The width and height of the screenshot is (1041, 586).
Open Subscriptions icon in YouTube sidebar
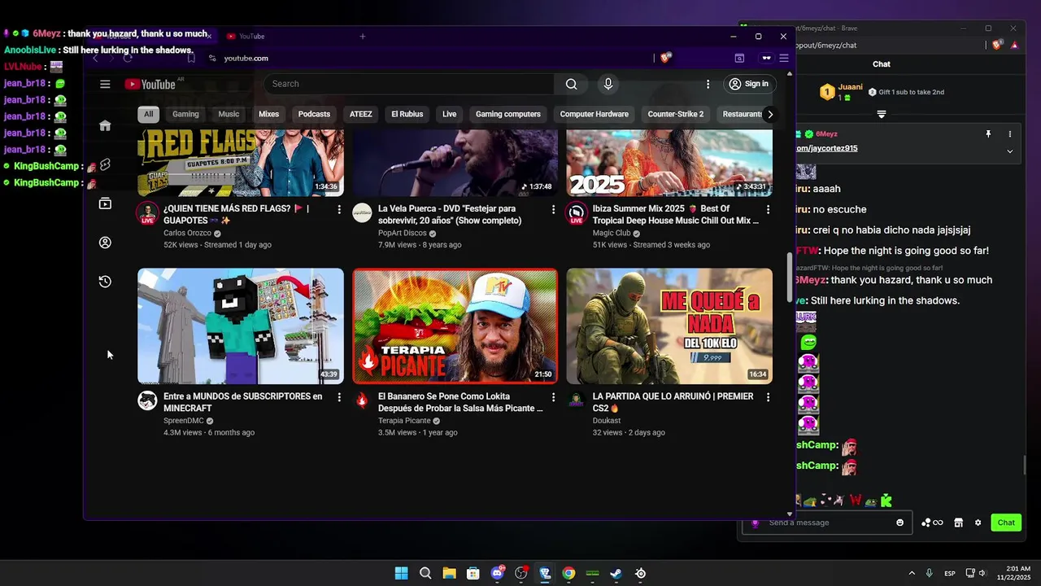click(x=105, y=203)
